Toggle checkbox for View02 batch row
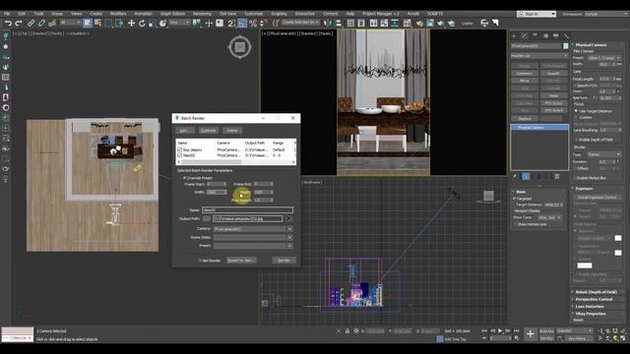This screenshot has width=630, height=354. point(179,155)
